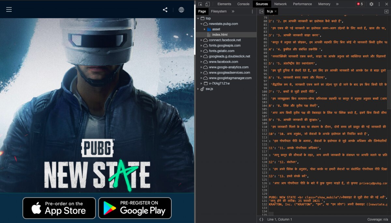The image size is (391, 223).
Task: Click the Pre-order on the App Store button
Action: (59, 208)
